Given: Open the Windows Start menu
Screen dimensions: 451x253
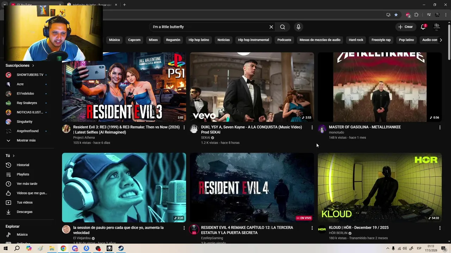Looking at the screenshot, I should tap(5, 248).
